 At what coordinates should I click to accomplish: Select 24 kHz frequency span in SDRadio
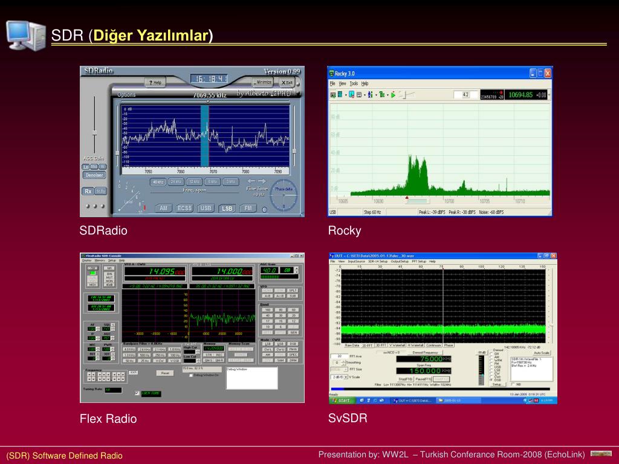click(x=176, y=181)
